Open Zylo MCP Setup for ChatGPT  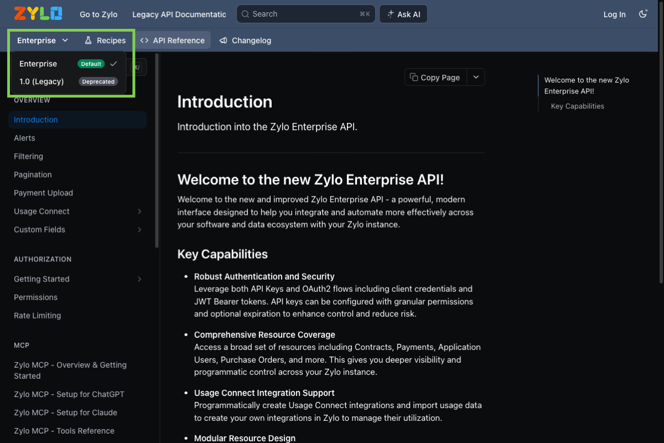[77, 394]
